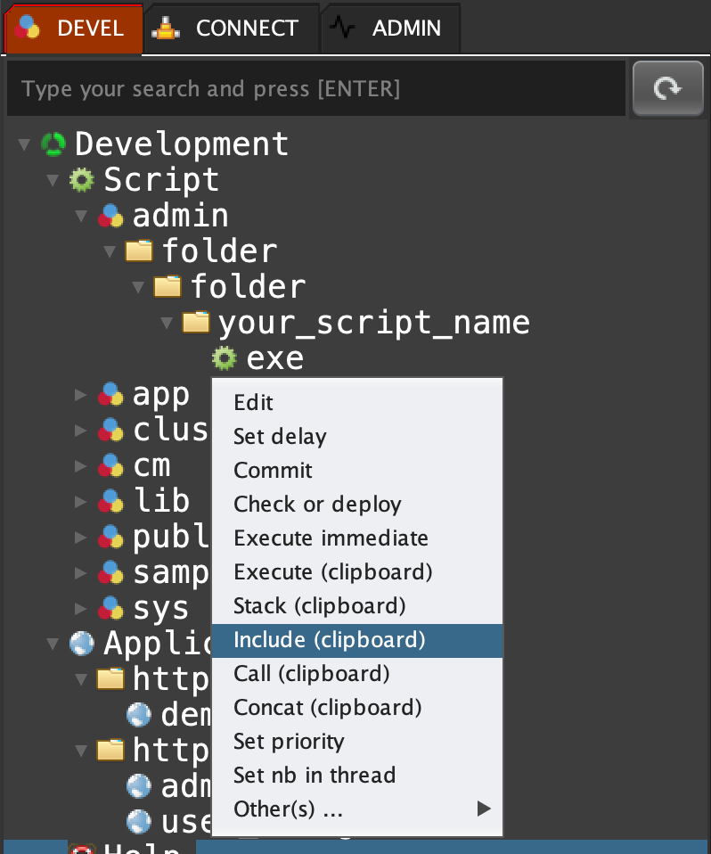Select Set priority in context menu
Screen dimensions: 711x854
(x=289, y=742)
